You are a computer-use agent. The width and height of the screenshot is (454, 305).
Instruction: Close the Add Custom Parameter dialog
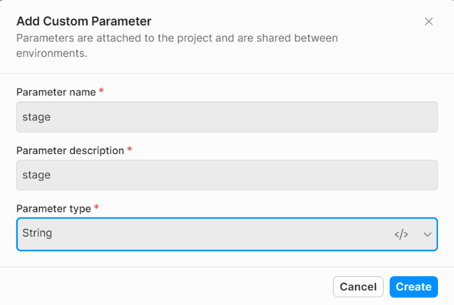point(429,21)
